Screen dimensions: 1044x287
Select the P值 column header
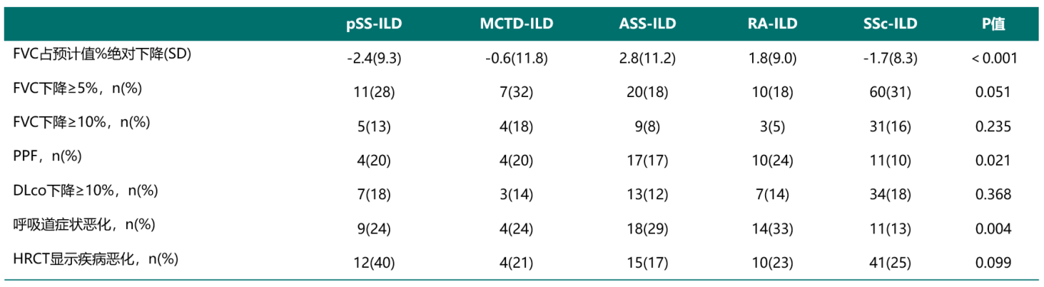(x=994, y=24)
